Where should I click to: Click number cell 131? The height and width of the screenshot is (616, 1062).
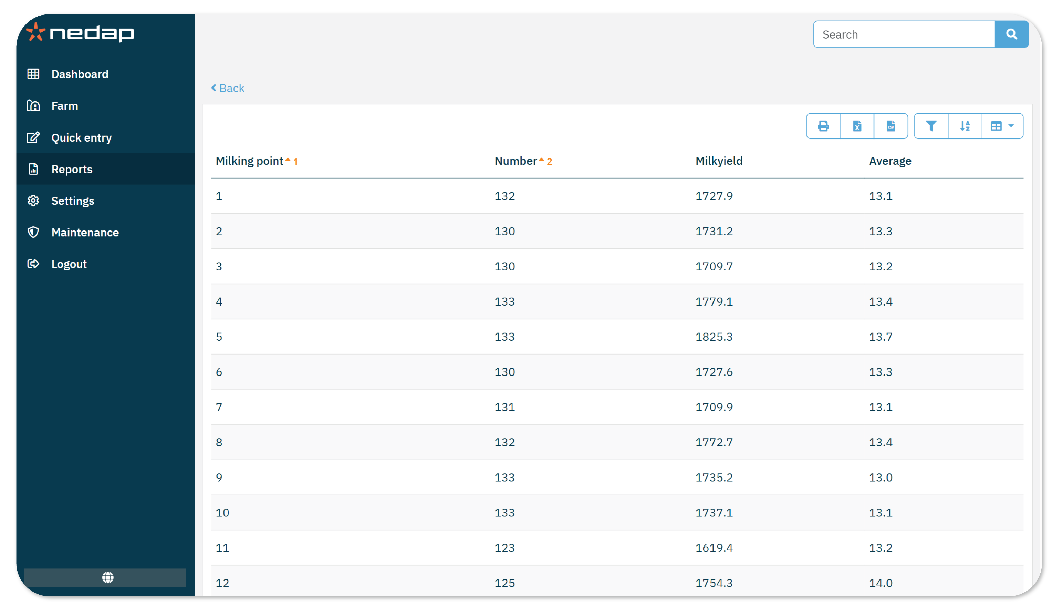pos(504,407)
